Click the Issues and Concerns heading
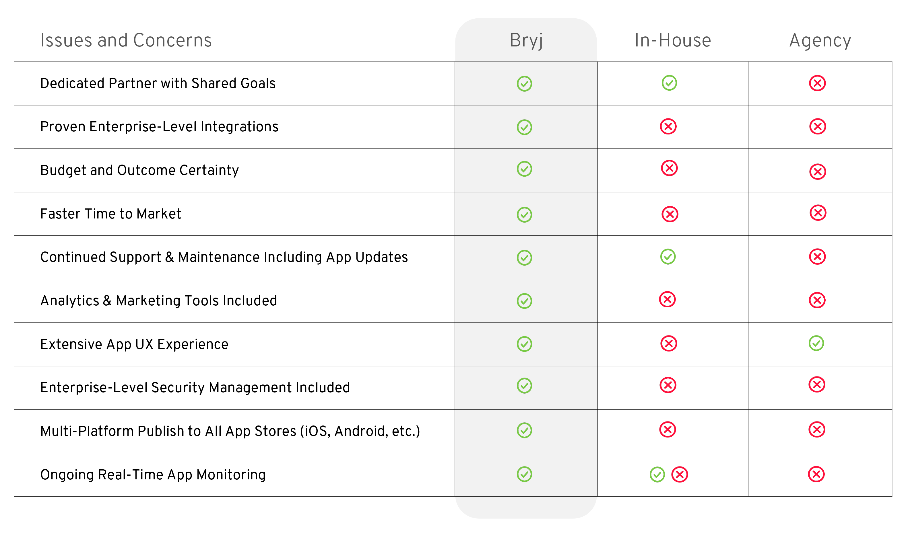This screenshot has width=906, height=535. tap(126, 40)
